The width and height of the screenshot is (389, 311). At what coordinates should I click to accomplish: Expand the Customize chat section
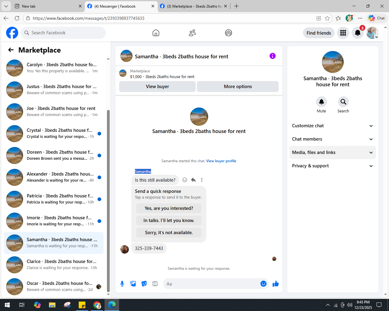(332, 126)
